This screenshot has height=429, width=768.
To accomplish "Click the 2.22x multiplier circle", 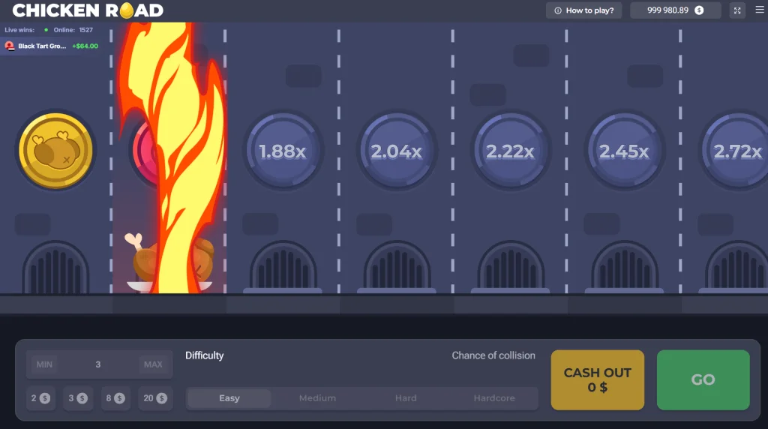I will coord(510,151).
